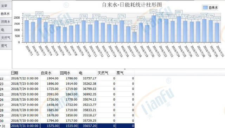This screenshot has width=225, height=128.
Task: Click 自来水 value 1725.00
Action: pos(50,89)
